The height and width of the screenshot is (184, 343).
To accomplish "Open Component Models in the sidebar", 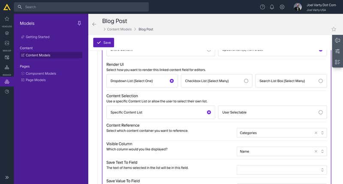I will tap(41, 74).
